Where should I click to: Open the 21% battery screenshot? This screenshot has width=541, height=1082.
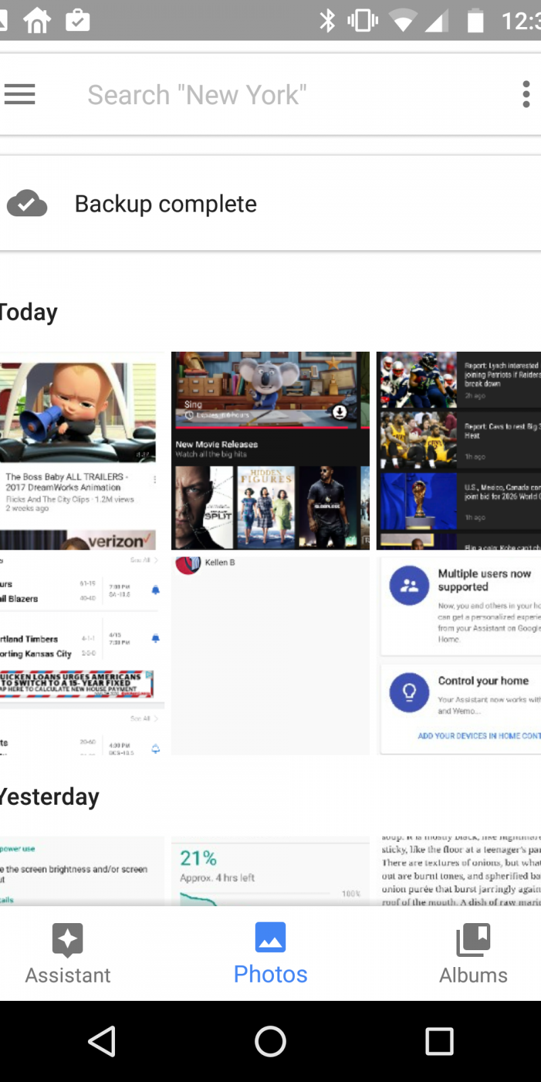click(x=270, y=871)
